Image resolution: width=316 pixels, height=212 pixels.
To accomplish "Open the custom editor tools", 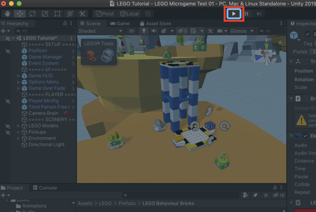I will coord(82,14).
